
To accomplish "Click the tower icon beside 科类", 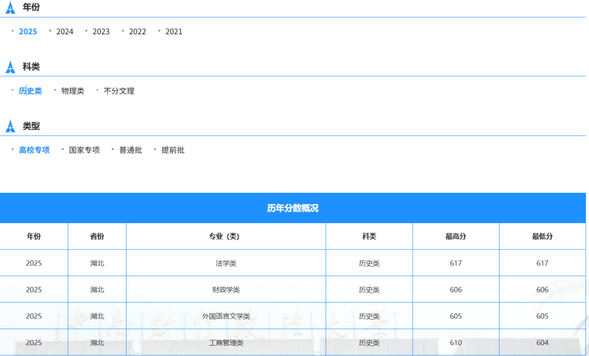I will [10, 67].
